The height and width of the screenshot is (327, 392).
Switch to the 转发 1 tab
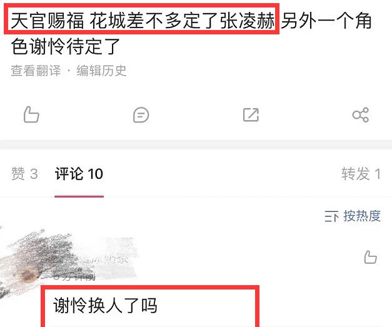click(x=361, y=173)
